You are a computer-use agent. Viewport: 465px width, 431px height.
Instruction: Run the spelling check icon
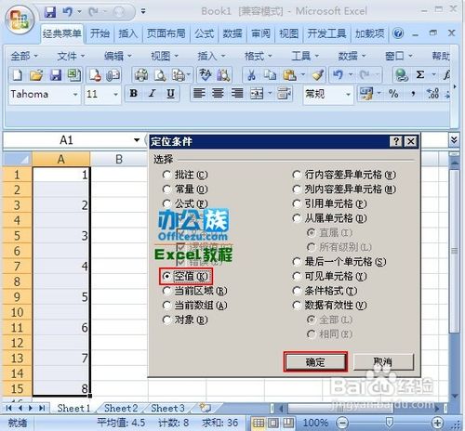tap(205, 75)
